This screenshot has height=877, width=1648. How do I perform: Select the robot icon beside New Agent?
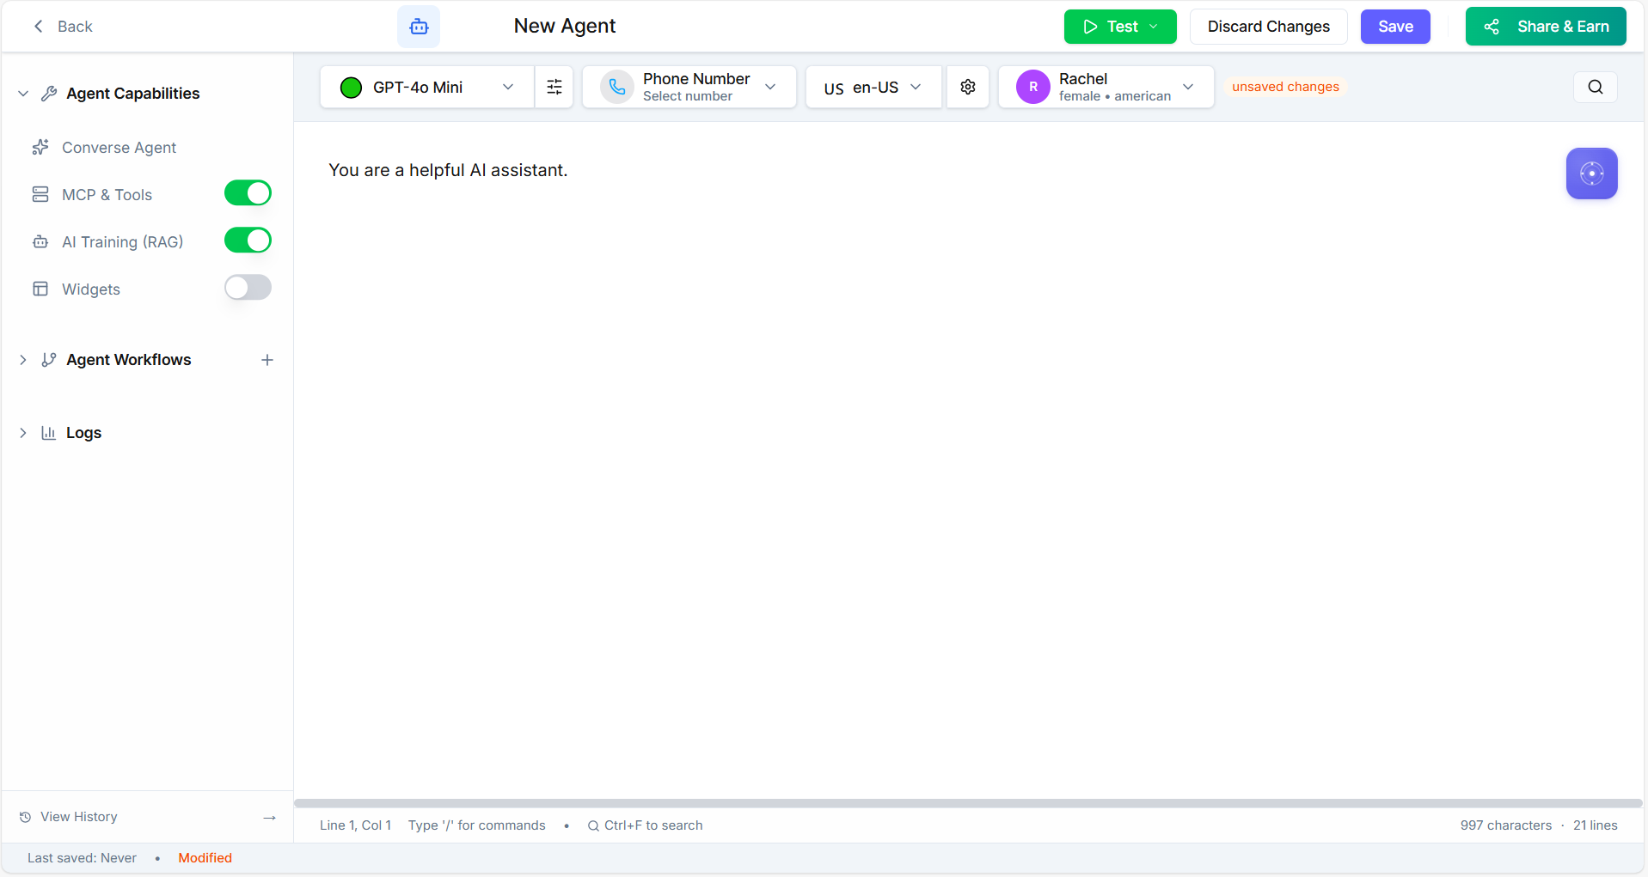point(418,26)
